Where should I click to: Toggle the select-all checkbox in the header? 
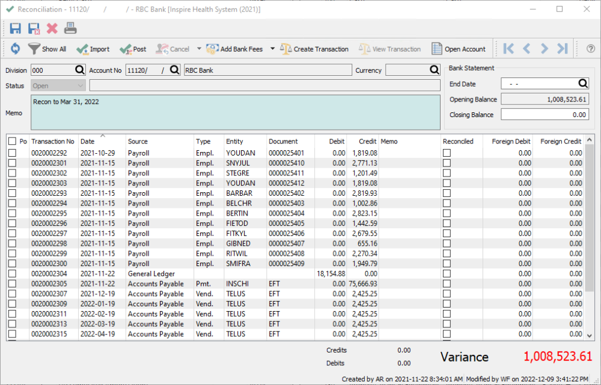point(12,141)
